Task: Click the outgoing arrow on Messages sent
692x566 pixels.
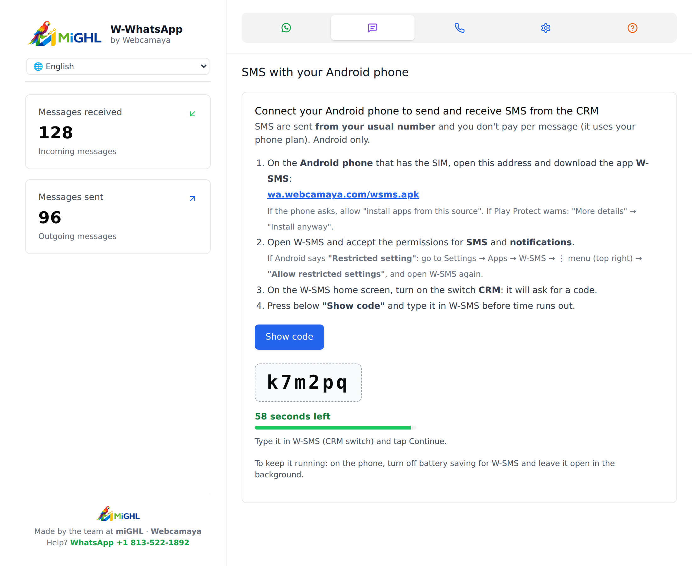Action: pyautogui.click(x=193, y=198)
